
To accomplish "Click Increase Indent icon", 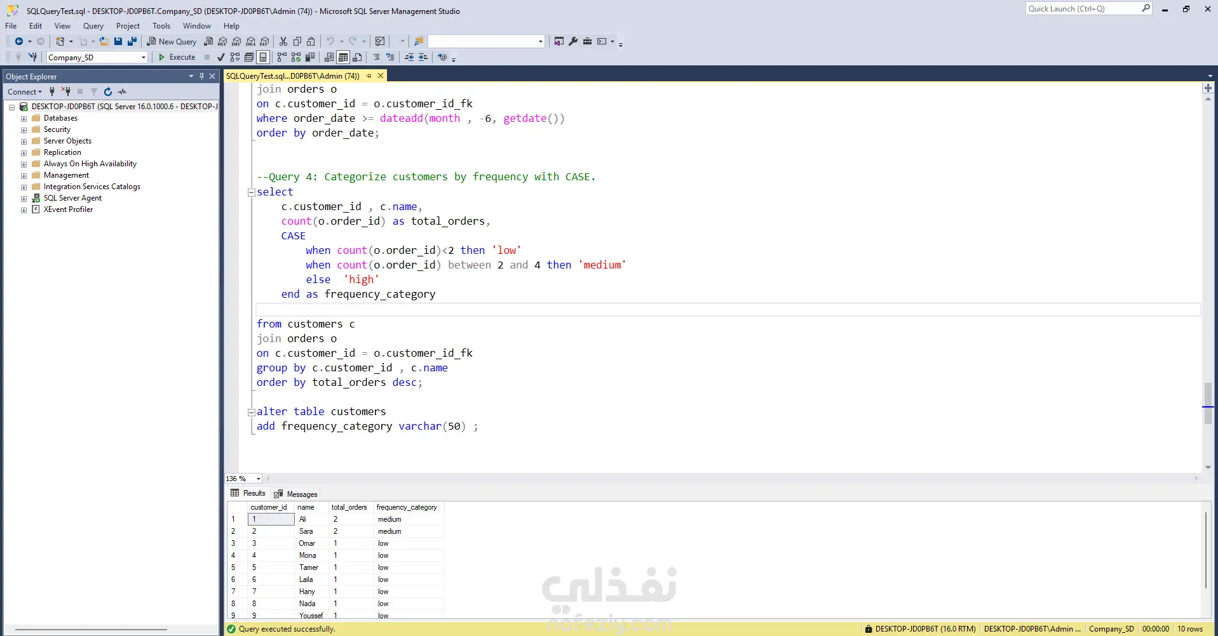I will click(x=423, y=57).
